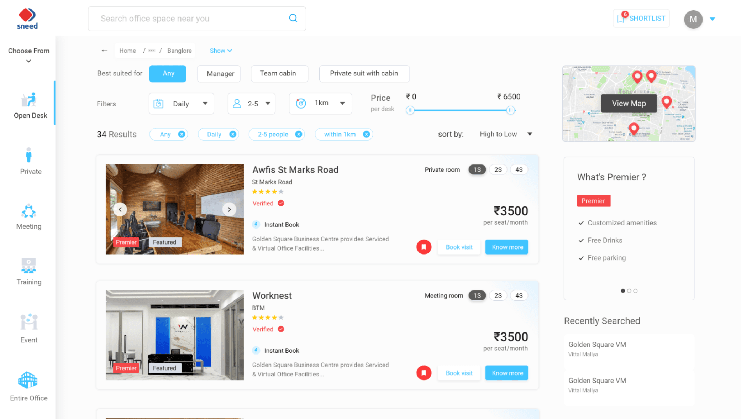Select the Meeting sidebar icon

[29, 211]
